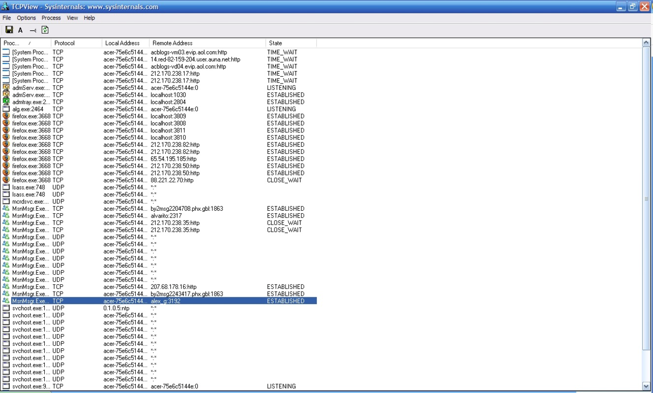Click the MSN Messenger icon on a MsnMsgr.Exe row
The image size is (653, 393).
[5, 208]
